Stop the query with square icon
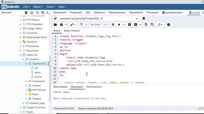The image size is (204, 114). tap(113, 25)
